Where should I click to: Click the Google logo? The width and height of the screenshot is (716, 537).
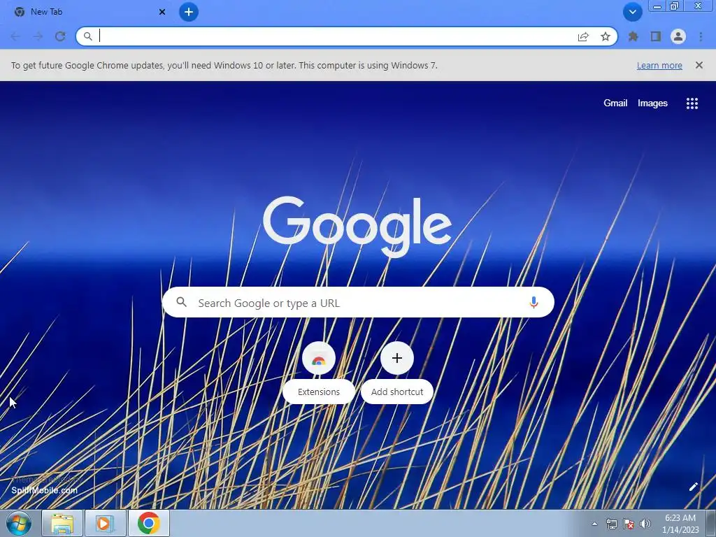pyautogui.click(x=357, y=227)
